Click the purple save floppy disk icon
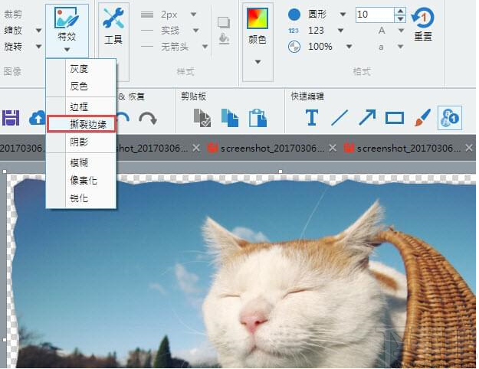Screen dimensions: 479x369 [11, 118]
